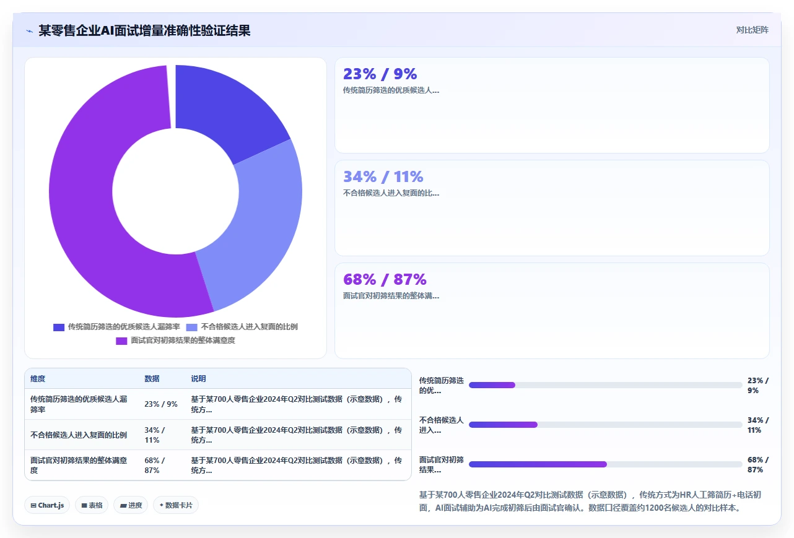
Task: Click progress label 不合格候选人进入...
Action: coord(442,425)
